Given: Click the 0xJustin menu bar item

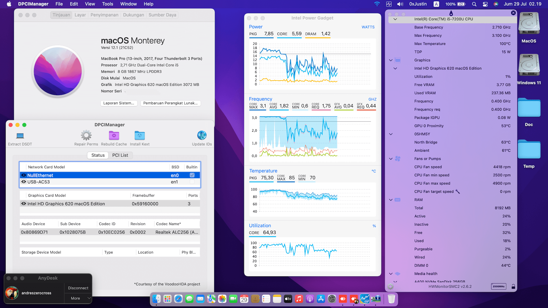Looking at the screenshot, I should click(418, 4).
